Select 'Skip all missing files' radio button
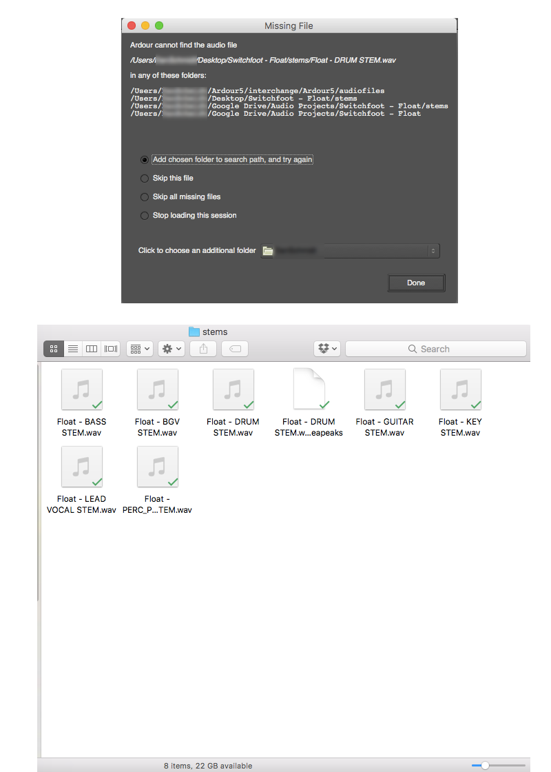The image size is (551, 772). tap(145, 197)
